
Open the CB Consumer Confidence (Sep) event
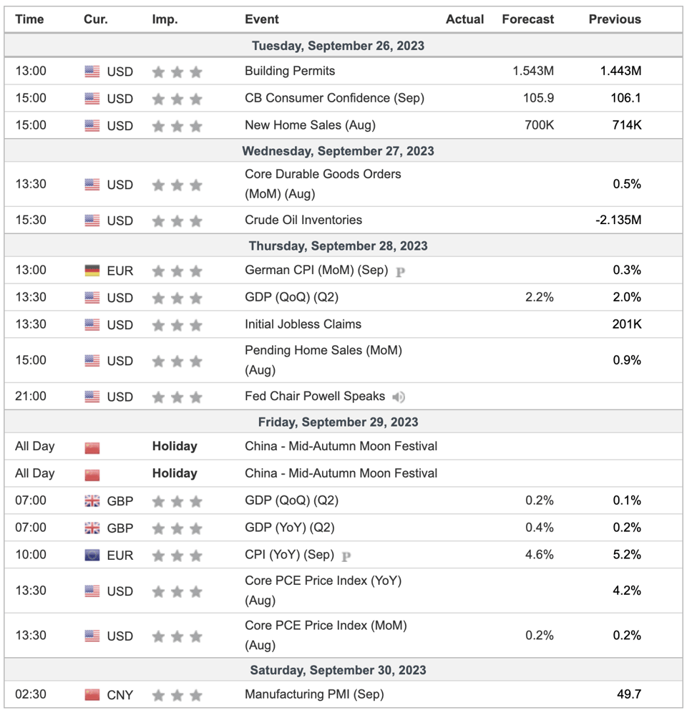[x=334, y=98]
